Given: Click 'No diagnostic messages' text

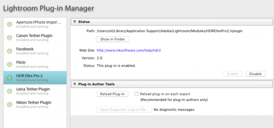Looking at the screenshot, I should (174, 110).
